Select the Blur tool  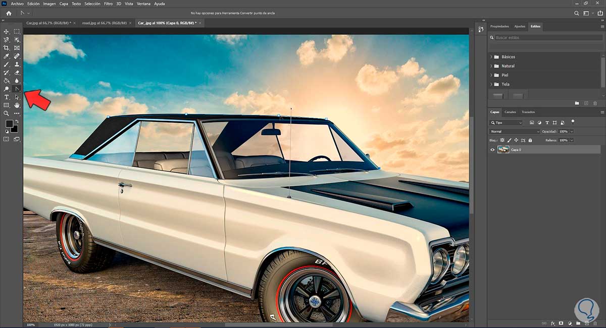pos(17,81)
